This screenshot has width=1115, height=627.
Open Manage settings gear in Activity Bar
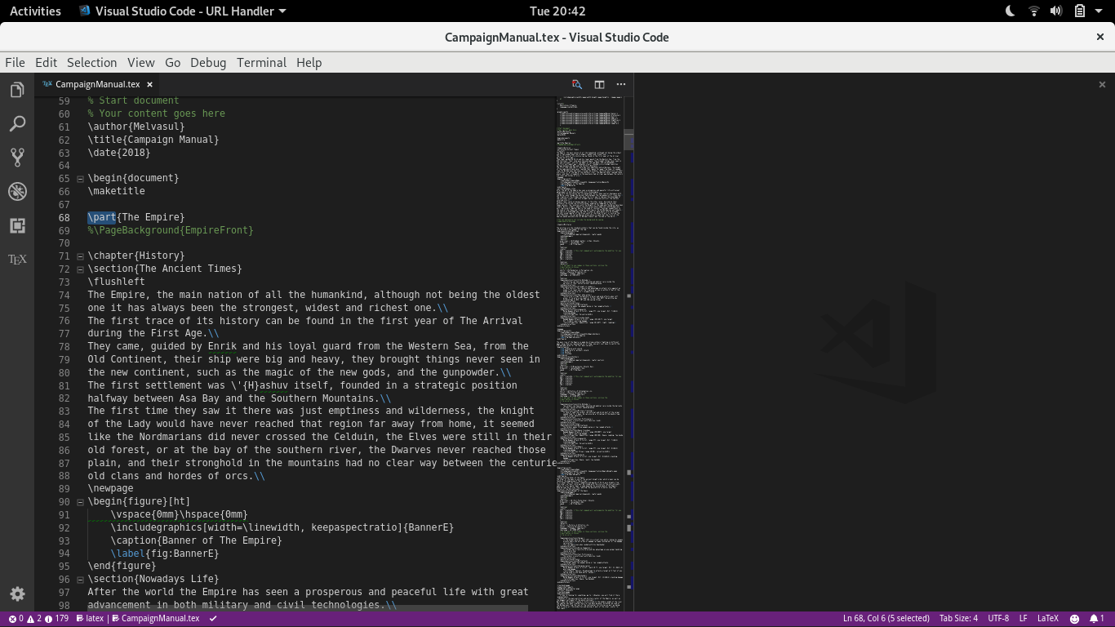coord(16,594)
